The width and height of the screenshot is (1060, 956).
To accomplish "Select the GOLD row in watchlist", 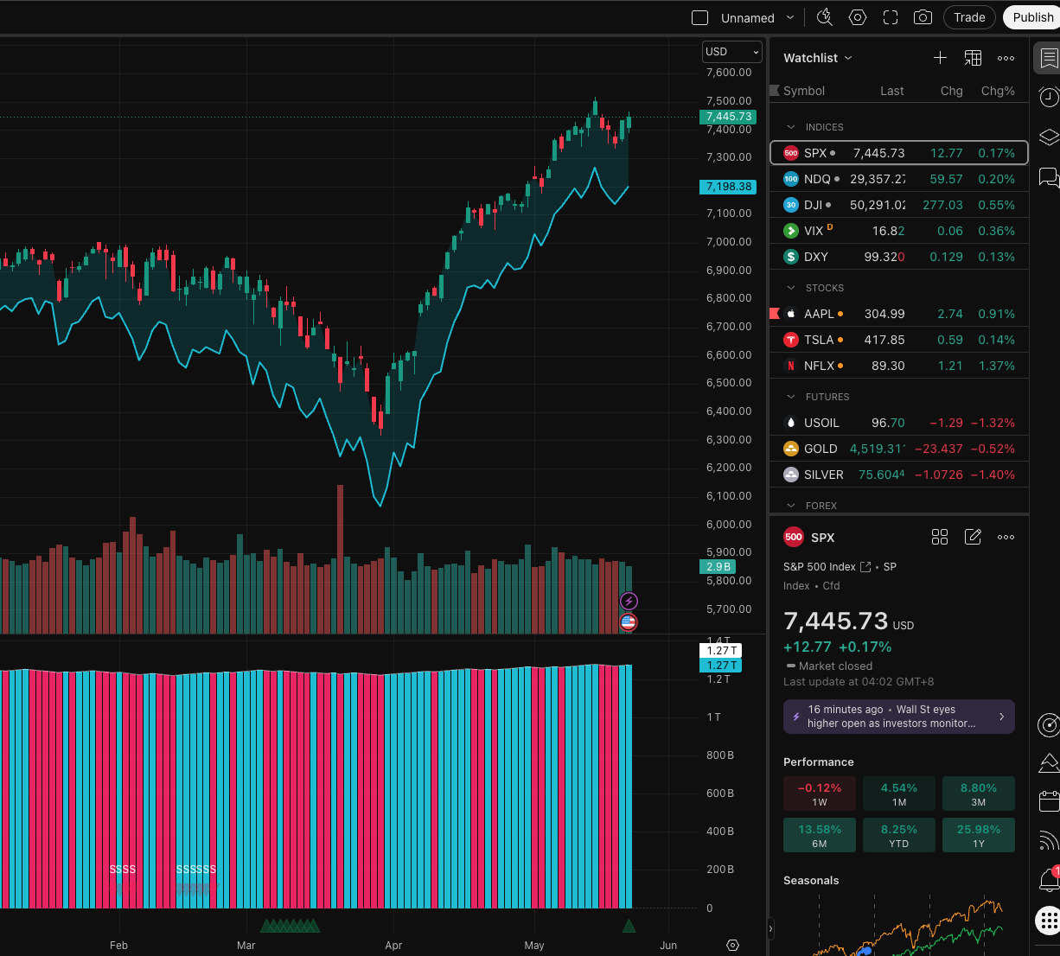I will coord(899,449).
